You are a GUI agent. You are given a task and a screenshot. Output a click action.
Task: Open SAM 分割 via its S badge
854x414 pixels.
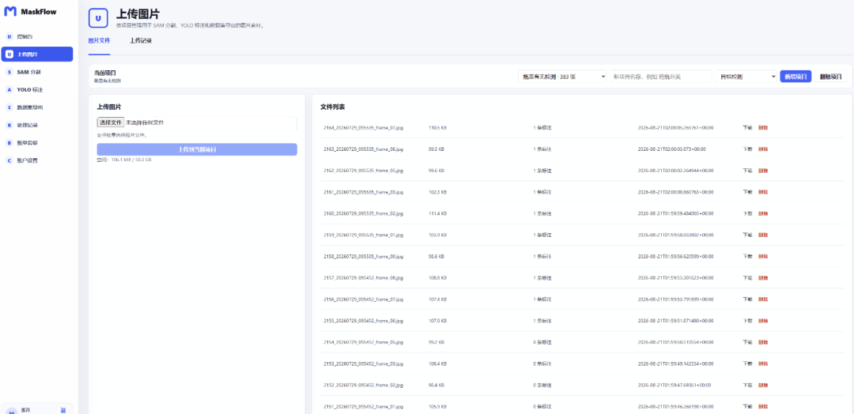9,72
